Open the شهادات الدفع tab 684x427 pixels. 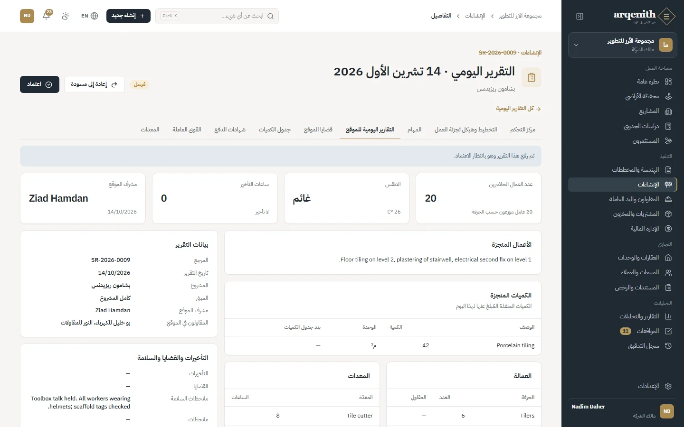tap(230, 130)
